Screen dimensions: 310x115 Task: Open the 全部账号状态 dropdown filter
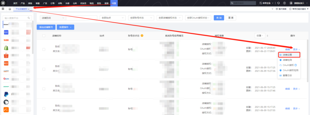coord(141,18)
